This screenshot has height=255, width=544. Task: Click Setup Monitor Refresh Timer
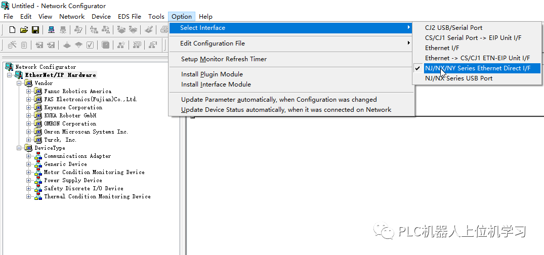[x=224, y=59]
